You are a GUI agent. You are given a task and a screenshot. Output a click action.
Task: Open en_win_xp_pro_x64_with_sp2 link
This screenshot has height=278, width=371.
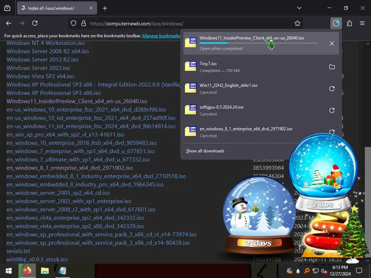pos(65,135)
